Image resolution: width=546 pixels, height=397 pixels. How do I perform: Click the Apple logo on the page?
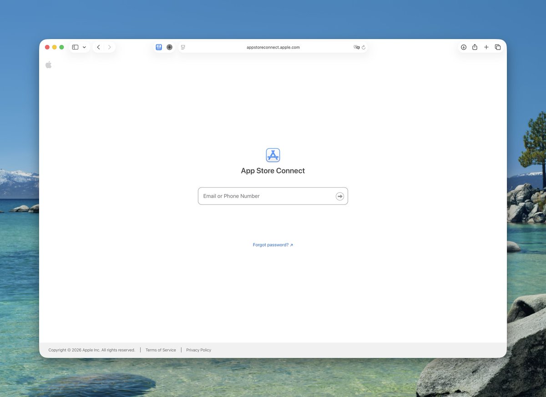coord(49,65)
